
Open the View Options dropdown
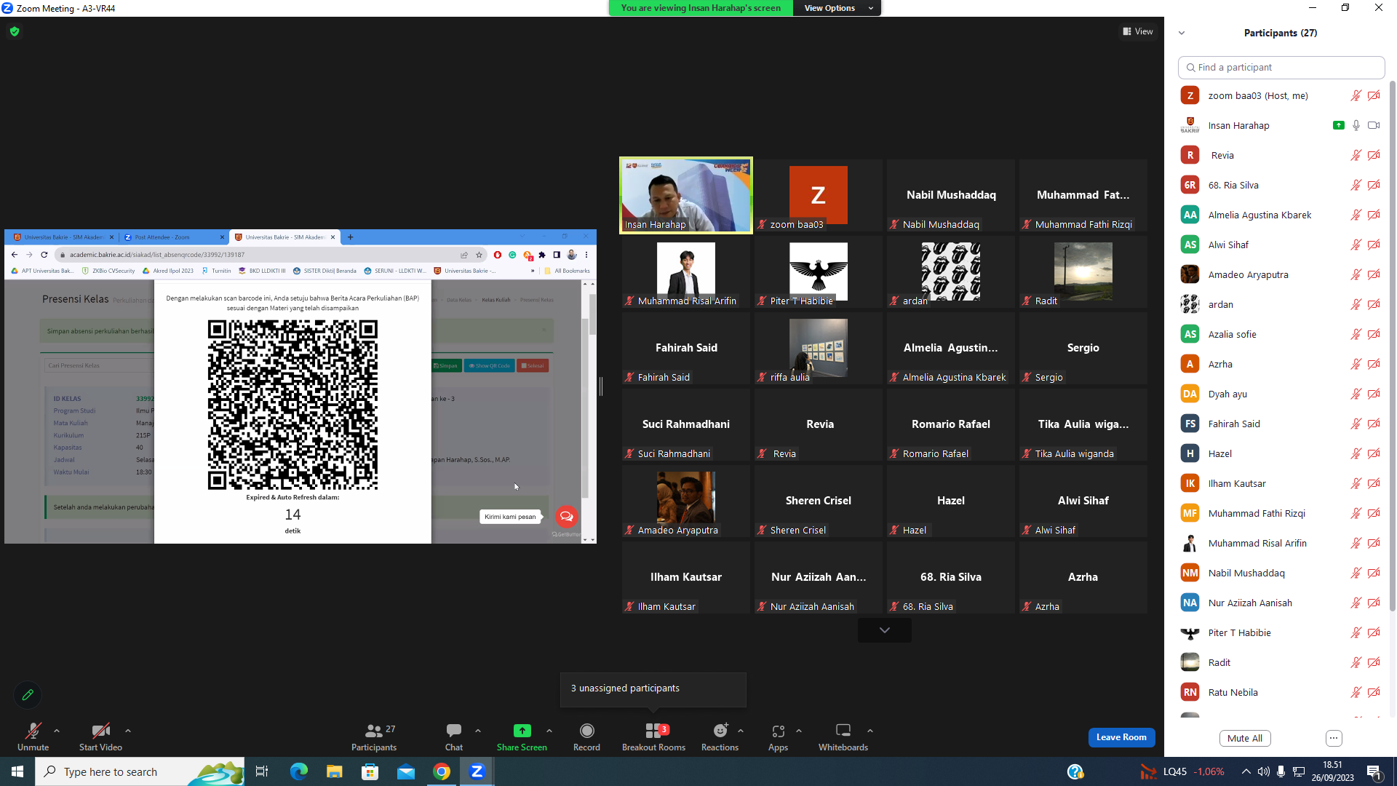point(837,8)
